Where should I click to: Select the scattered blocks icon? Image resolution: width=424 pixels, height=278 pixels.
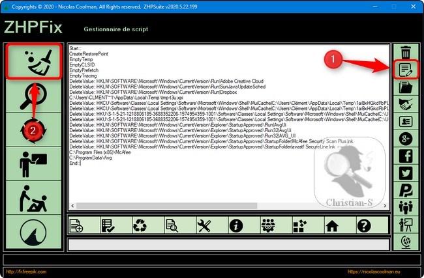tap(300, 226)
